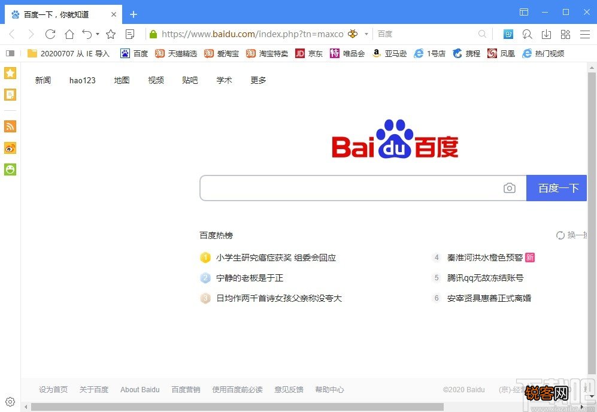The image size is (597, 412).
Task: Open the 百度 bookmark
Action: [134, 54]
